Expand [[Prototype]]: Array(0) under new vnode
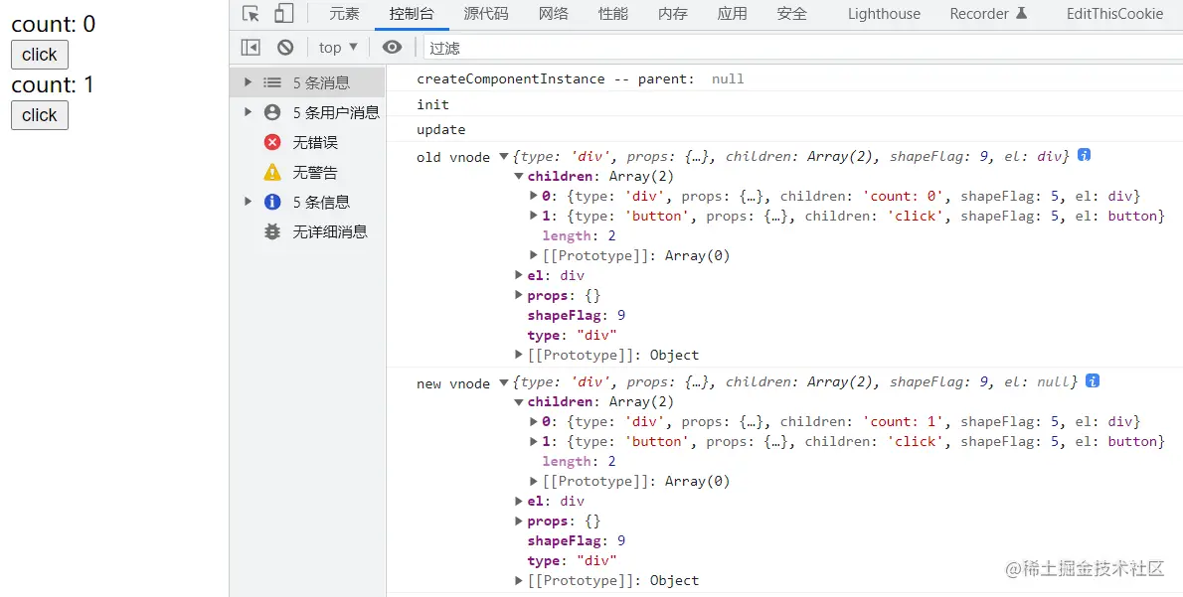1183x597 pixels. click(x=534, y=481)
